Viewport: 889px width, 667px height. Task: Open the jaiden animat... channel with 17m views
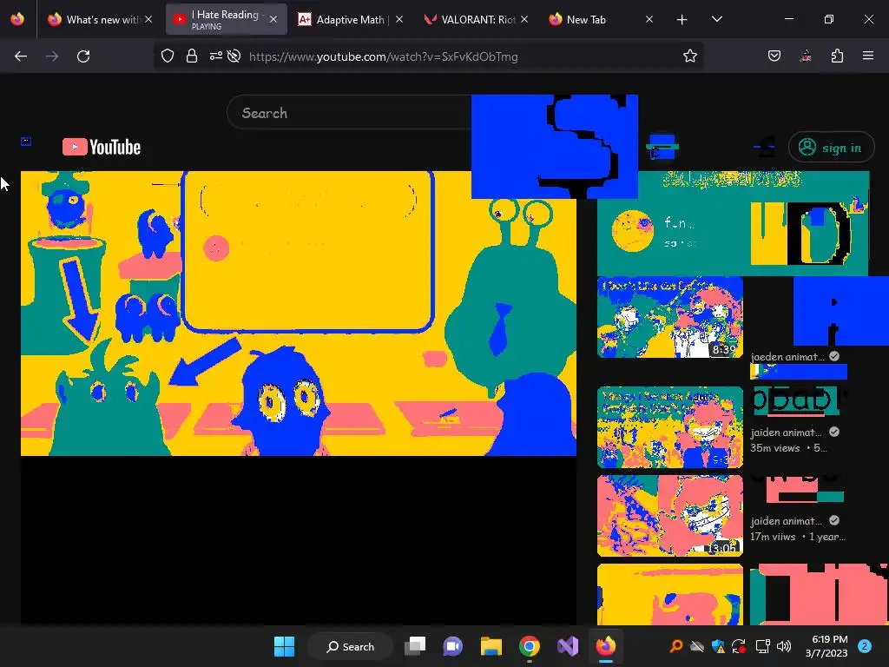point(786,521)
